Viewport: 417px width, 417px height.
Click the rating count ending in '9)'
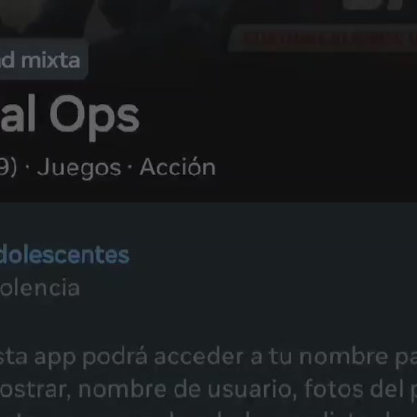pyautogui.click(x=8, y=168)
